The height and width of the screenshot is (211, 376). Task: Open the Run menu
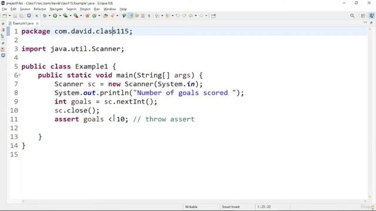pos(97,9)
